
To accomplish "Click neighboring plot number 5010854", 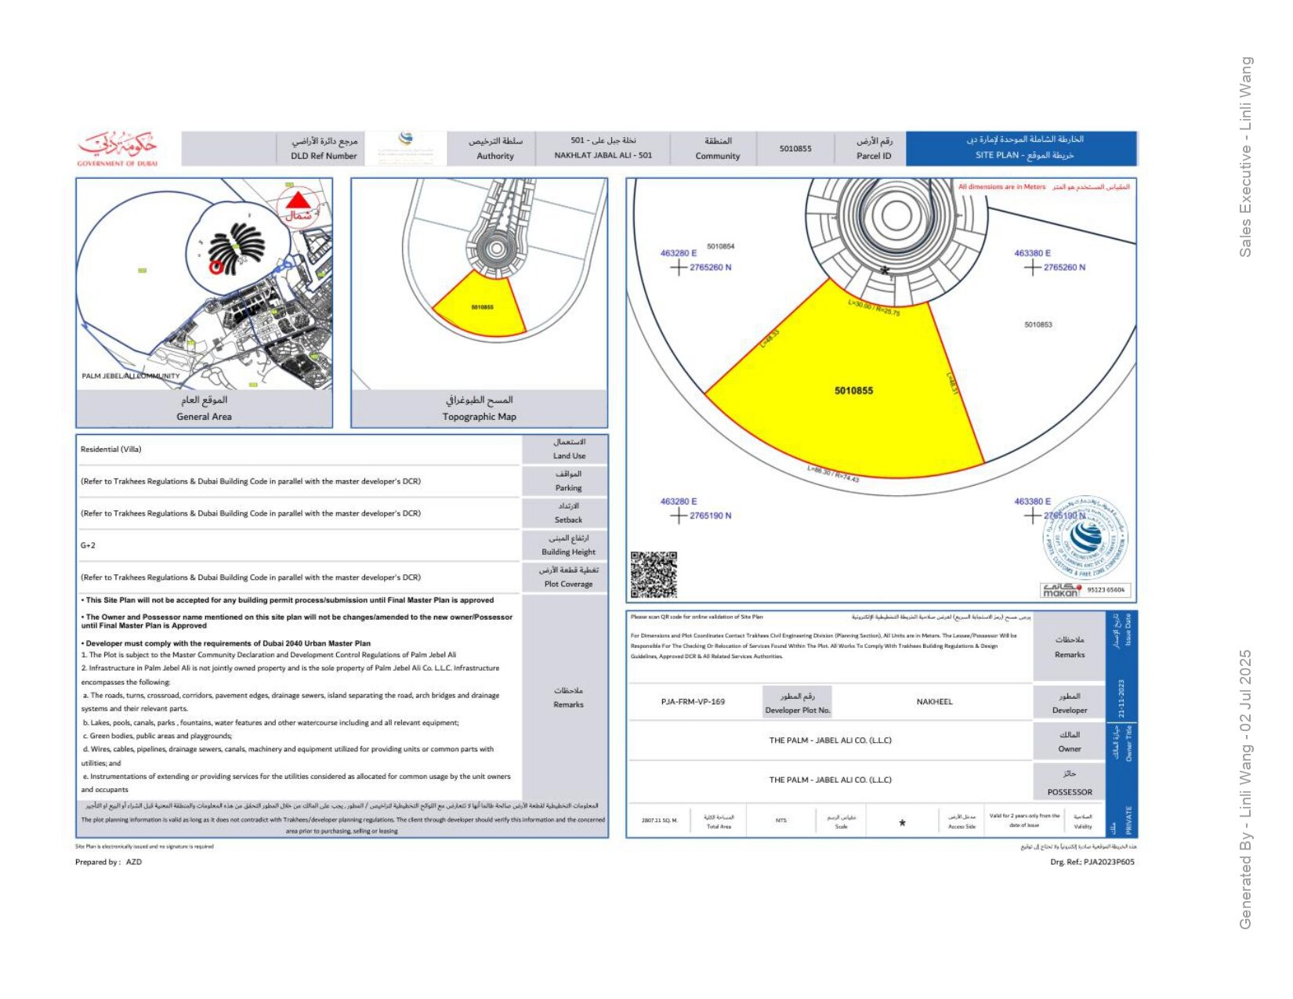I will tap(720, 247).
